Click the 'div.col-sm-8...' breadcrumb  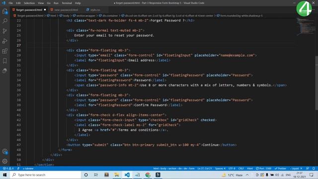click(169, 15)
